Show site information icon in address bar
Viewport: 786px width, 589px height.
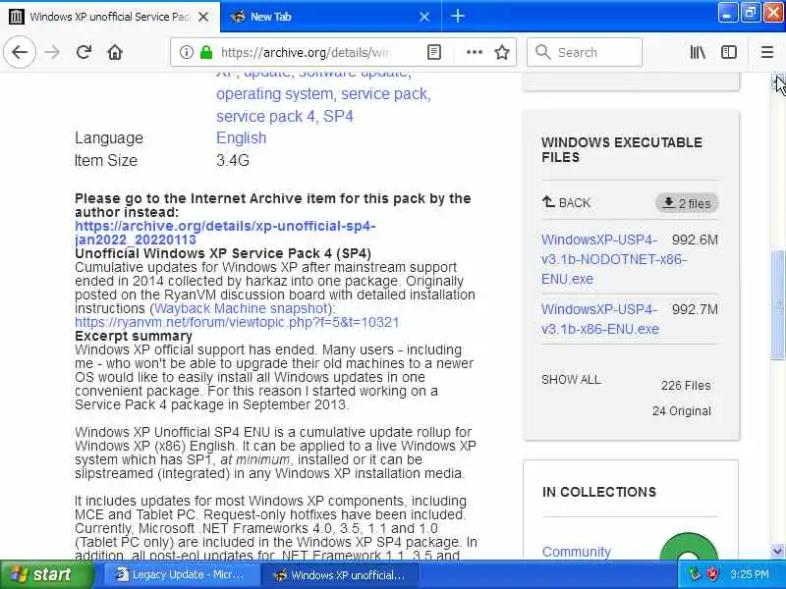(186, 52)
